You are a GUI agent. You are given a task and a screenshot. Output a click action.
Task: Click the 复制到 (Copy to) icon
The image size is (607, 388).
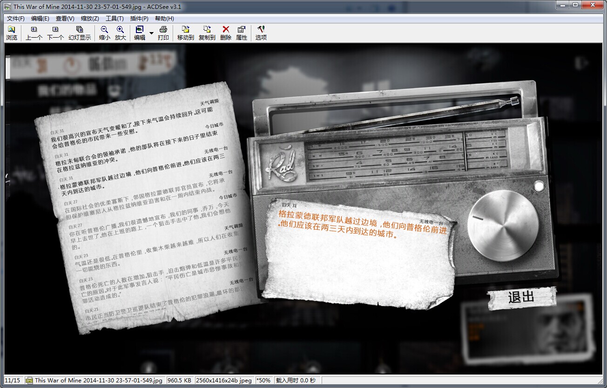(207, 33)
